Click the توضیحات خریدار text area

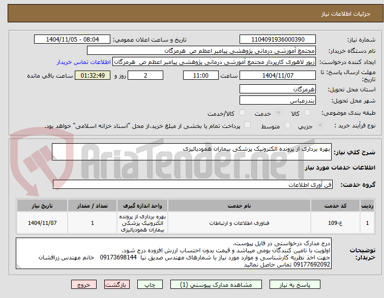[x=173, y=253]
